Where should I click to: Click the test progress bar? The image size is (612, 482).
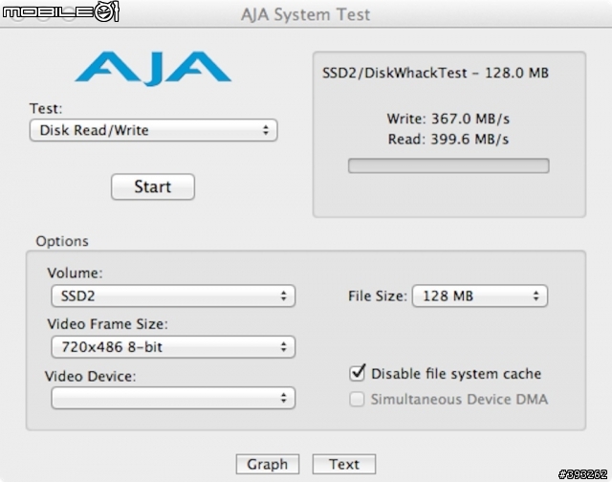(448, 165)
